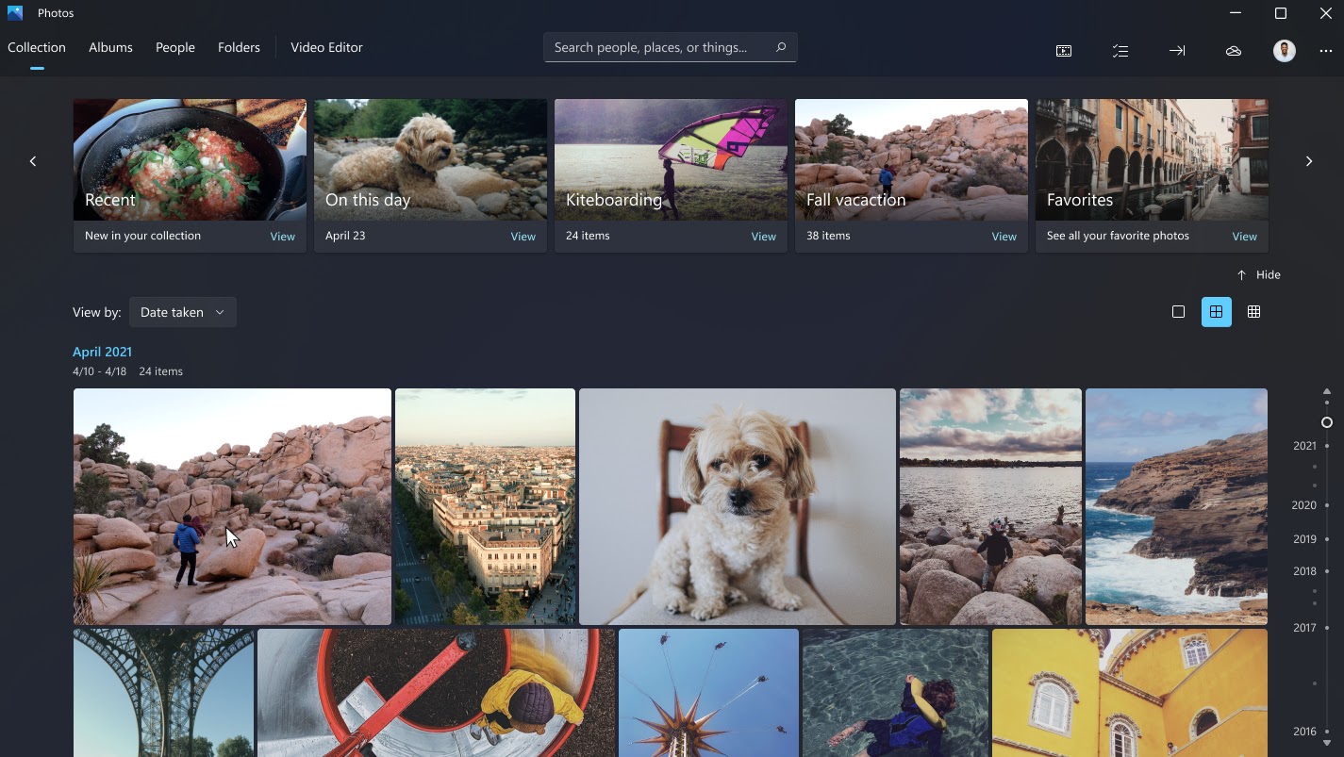The image size is (1344, 757).
Task: Open the ocean cliff waves photo
Action: tap(1176, 506)
